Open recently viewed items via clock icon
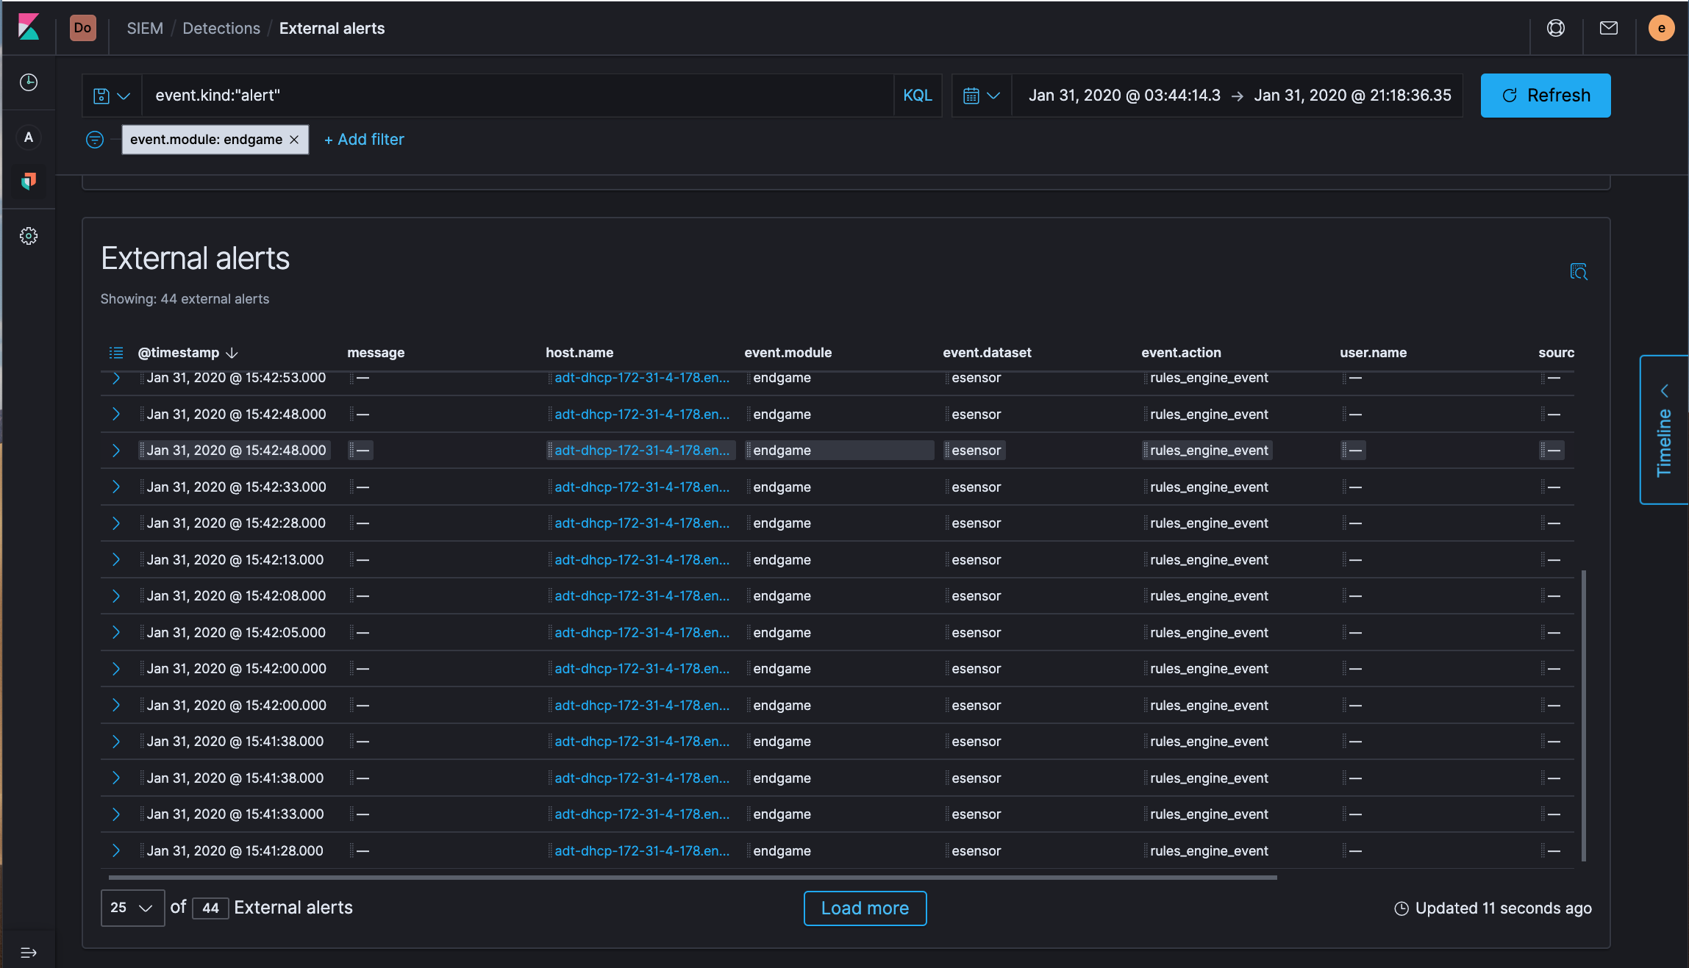Image resolution: width=1689 pixels, height=968 pixels. tap(29, 82)
